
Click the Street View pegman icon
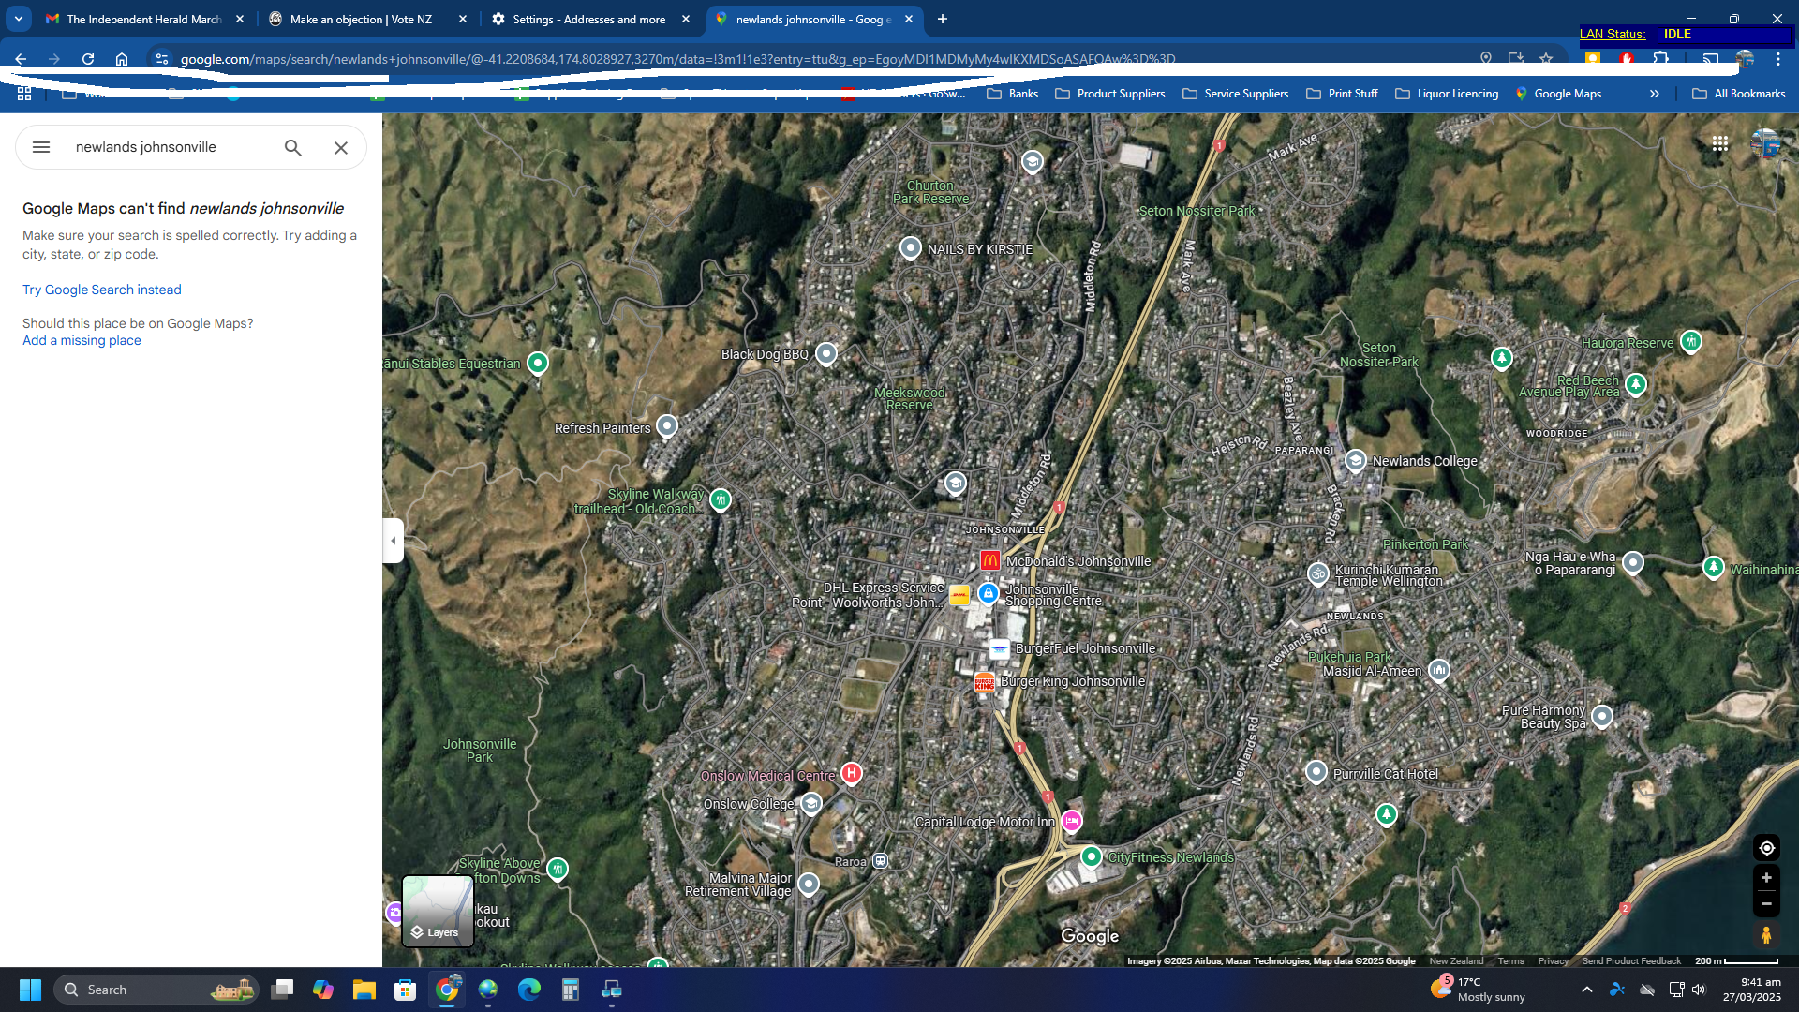point(1766,935)
